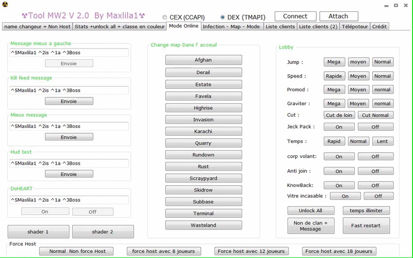Viewport: 413px width, 258px height.
Task: Minimize the tool window
Action: tap(386, 6)
